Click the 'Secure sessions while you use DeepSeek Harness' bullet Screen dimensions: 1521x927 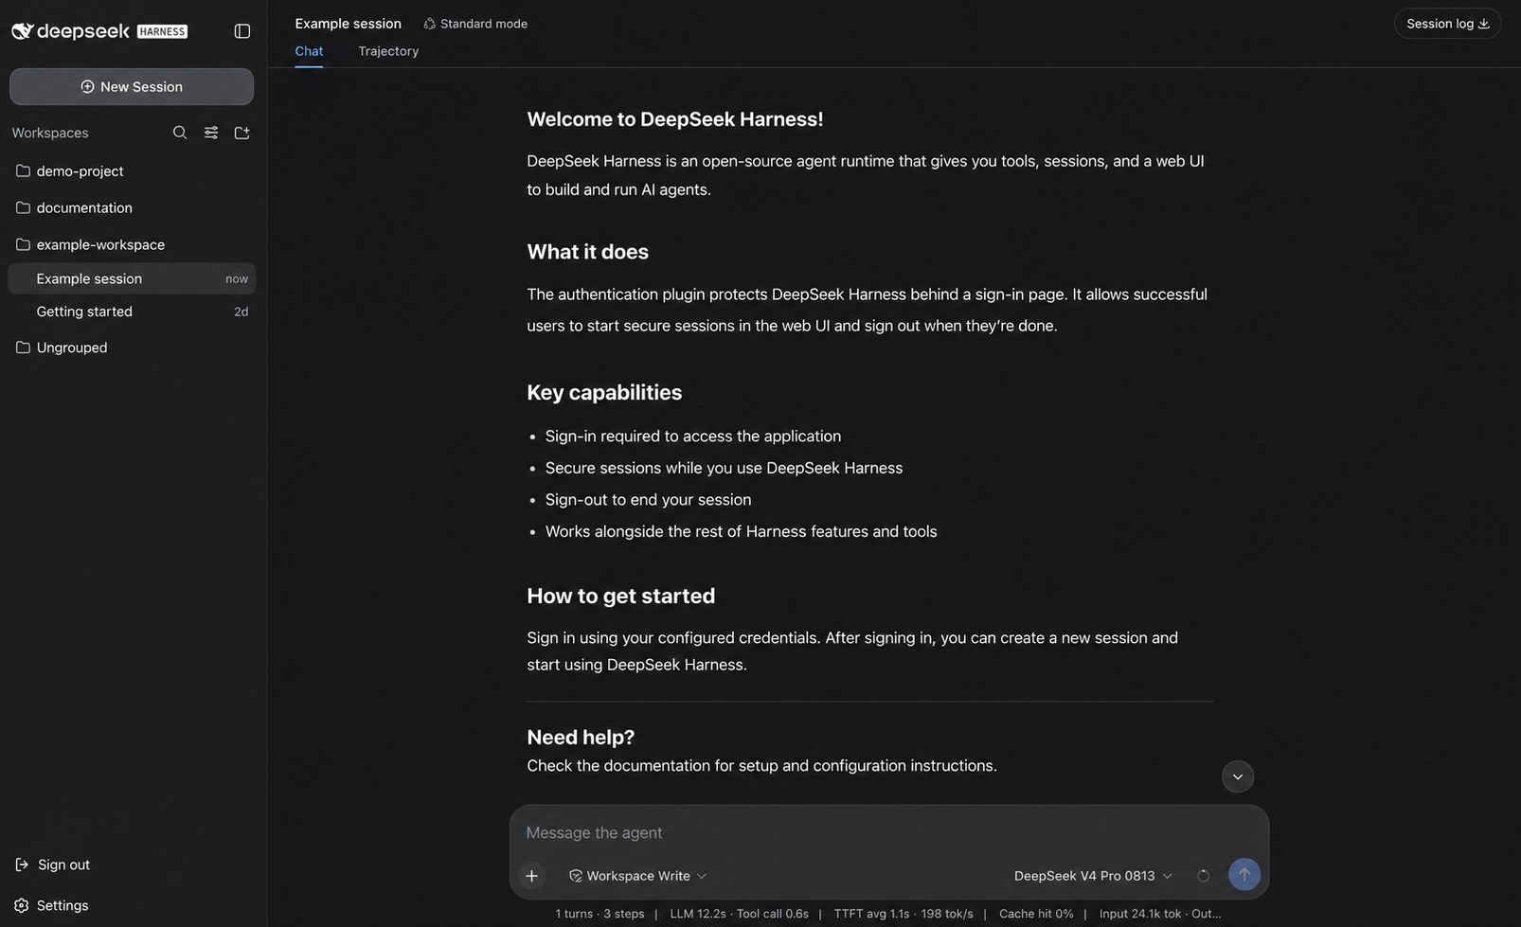coord(724,468)
